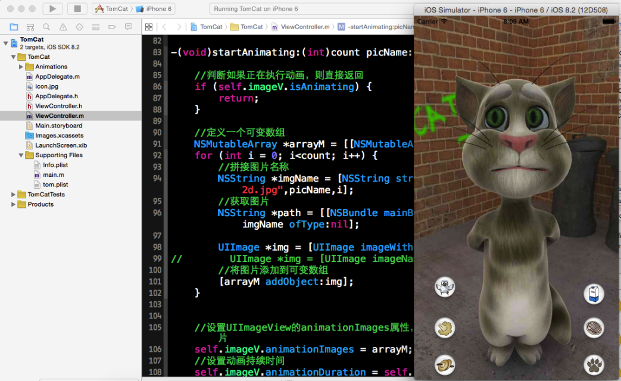
Task: Click '[arrayM addObject:img];' on line 101
Action: [286, 282]
